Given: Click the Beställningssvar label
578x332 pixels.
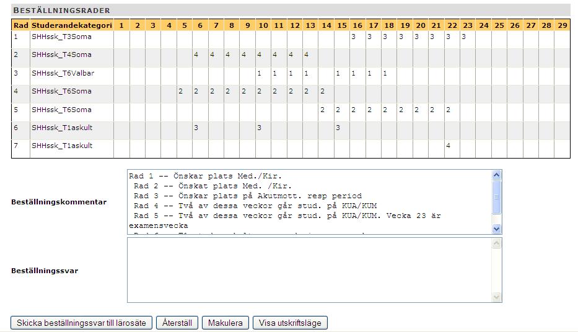Looking at the screenshot, I should tap(45, 271).
